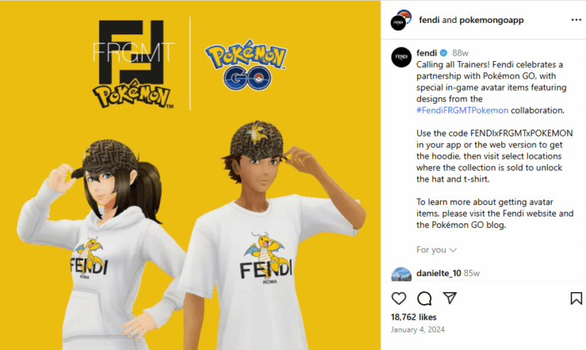Share the post via paper plane icon

(449, 297)
